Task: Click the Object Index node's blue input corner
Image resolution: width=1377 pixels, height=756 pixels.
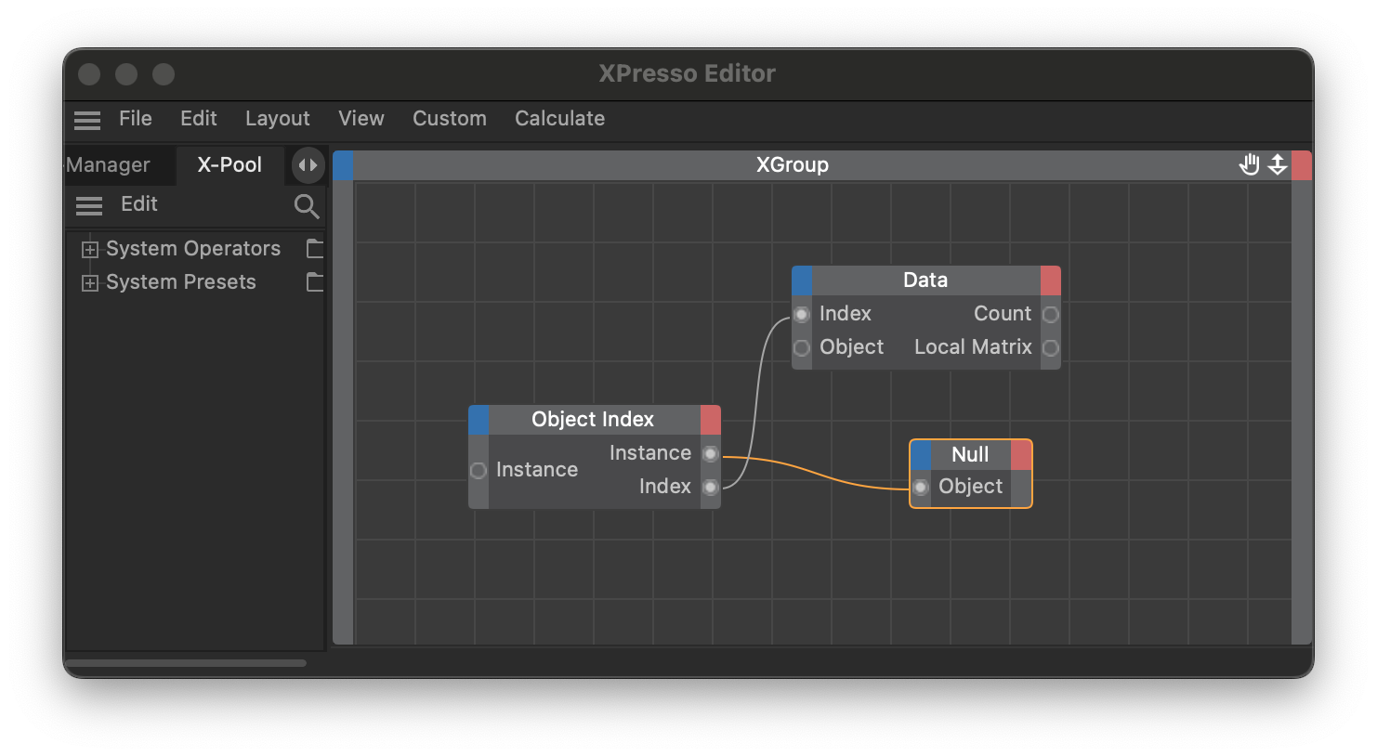Action: tap(479, 420)
